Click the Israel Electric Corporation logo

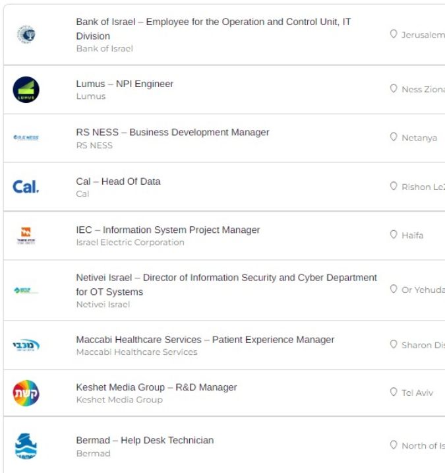26,236
